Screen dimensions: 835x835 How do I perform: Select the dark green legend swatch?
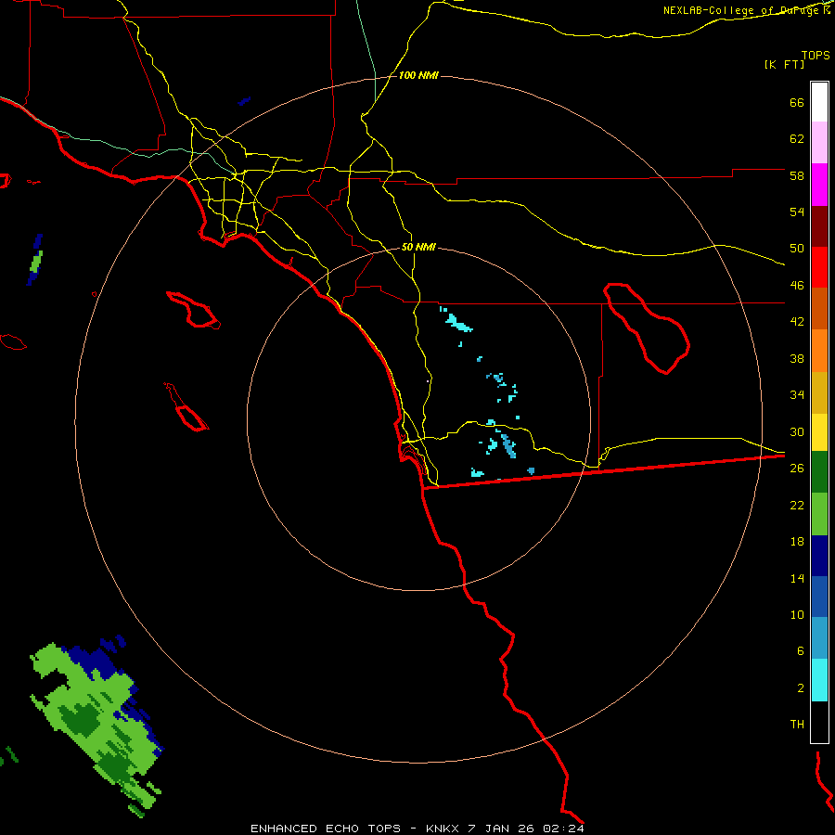point(819,472)
